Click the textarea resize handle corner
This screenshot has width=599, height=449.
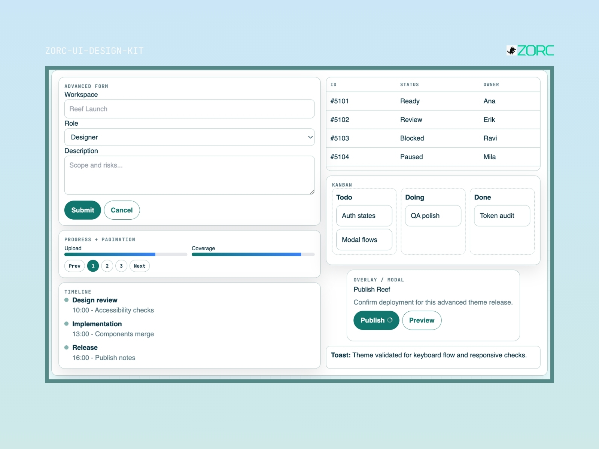click(x=312, y=192)
